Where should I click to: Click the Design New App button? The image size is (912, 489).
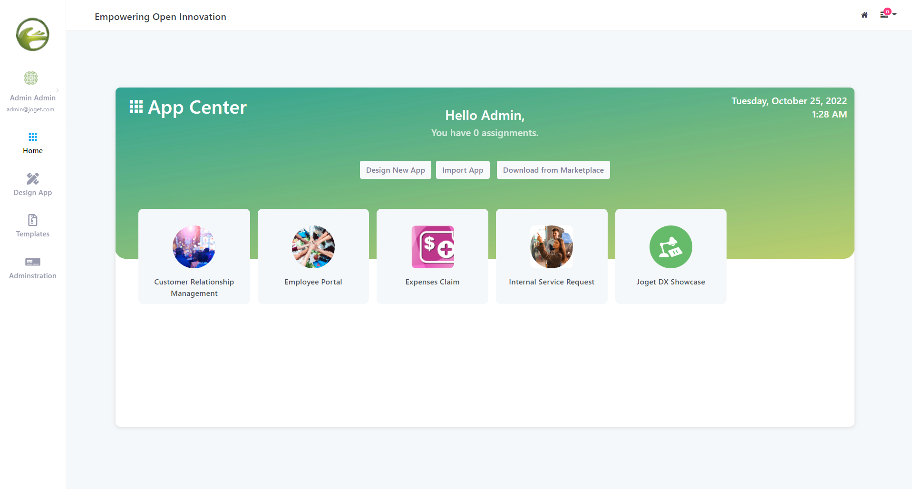tap(396, 170)
